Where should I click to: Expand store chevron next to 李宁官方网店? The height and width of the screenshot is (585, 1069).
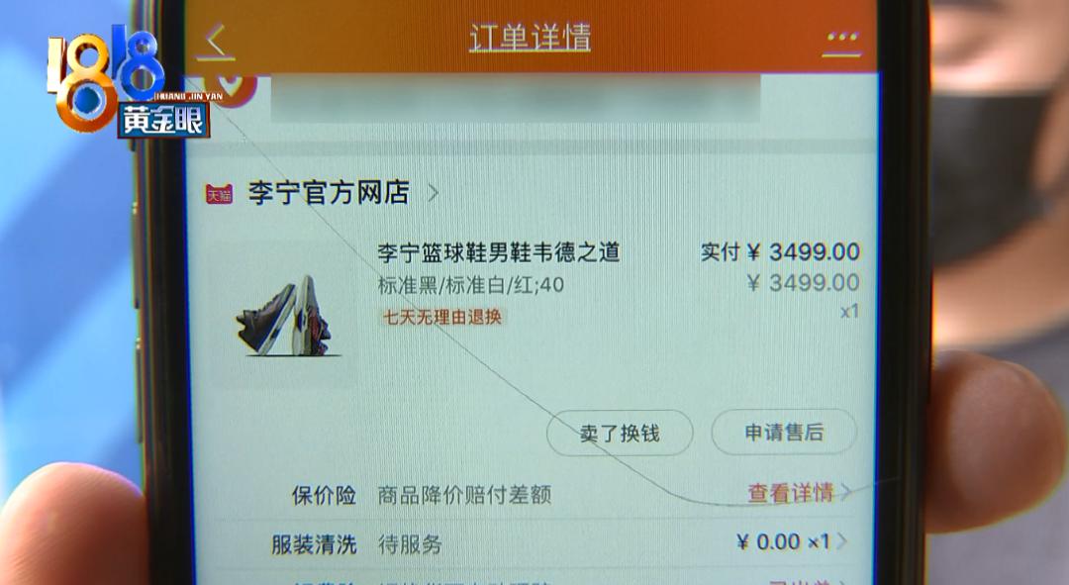(x=433, y=194)
